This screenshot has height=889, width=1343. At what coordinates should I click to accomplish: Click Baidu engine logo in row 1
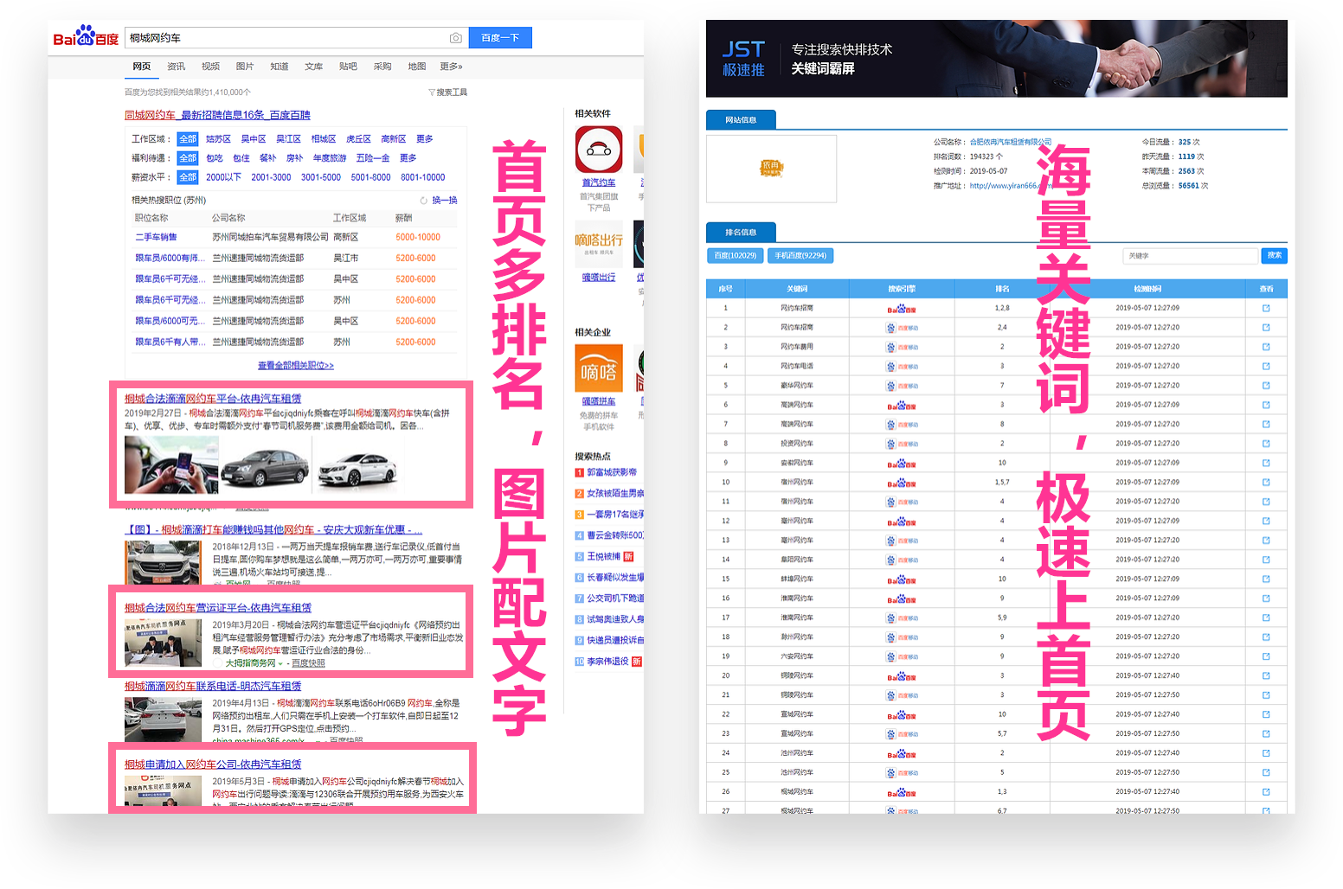[902, 309]
